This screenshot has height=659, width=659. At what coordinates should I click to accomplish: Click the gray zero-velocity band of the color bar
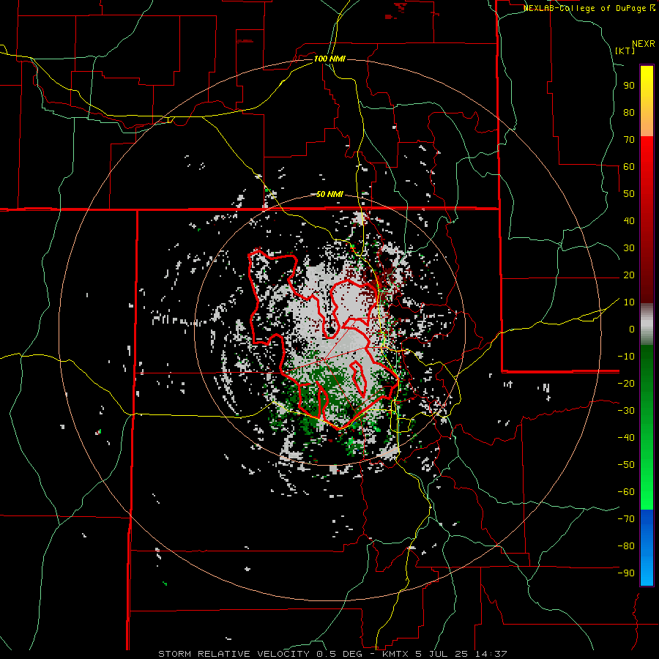pyautogui.click(x=647, y=324)
